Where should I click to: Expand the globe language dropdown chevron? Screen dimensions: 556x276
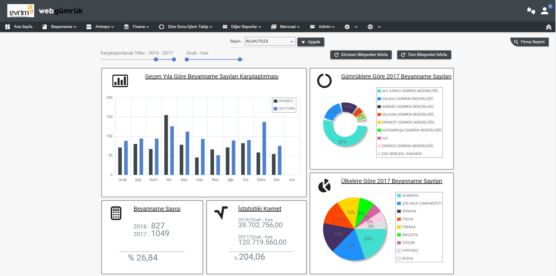coord(379,27)
